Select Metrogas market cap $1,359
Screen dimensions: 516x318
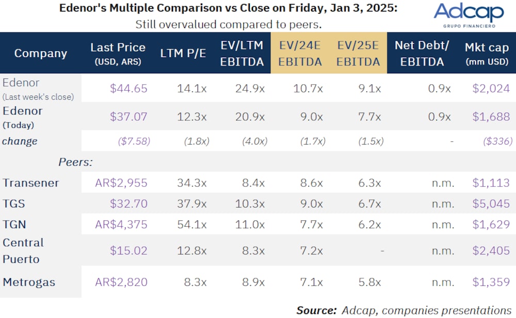(x=491, y=282)
